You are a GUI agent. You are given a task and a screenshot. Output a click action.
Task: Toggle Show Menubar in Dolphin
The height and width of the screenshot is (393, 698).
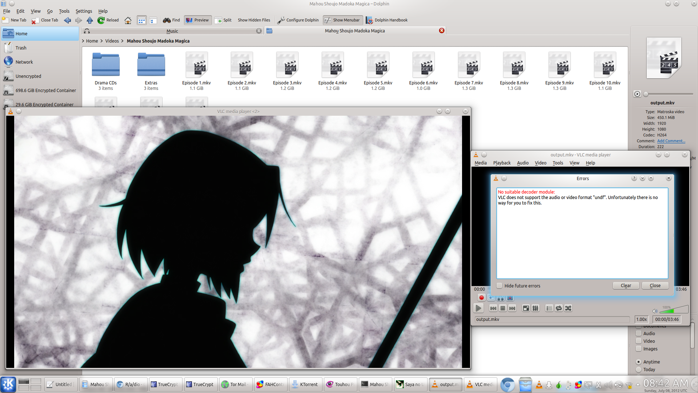342,20
